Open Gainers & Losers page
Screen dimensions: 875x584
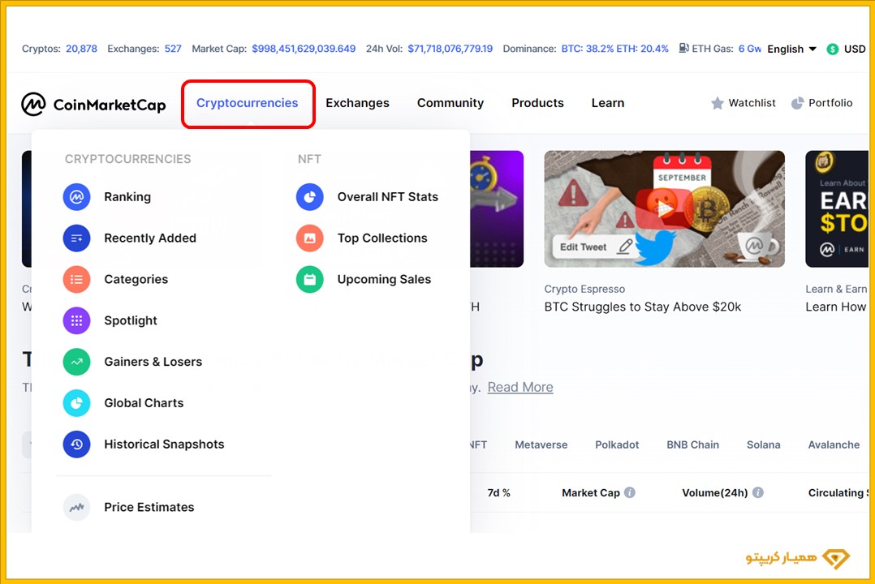[153, 362]
